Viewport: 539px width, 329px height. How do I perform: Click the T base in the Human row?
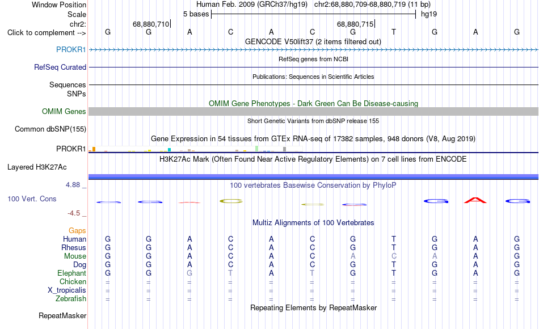pos(394,239)
